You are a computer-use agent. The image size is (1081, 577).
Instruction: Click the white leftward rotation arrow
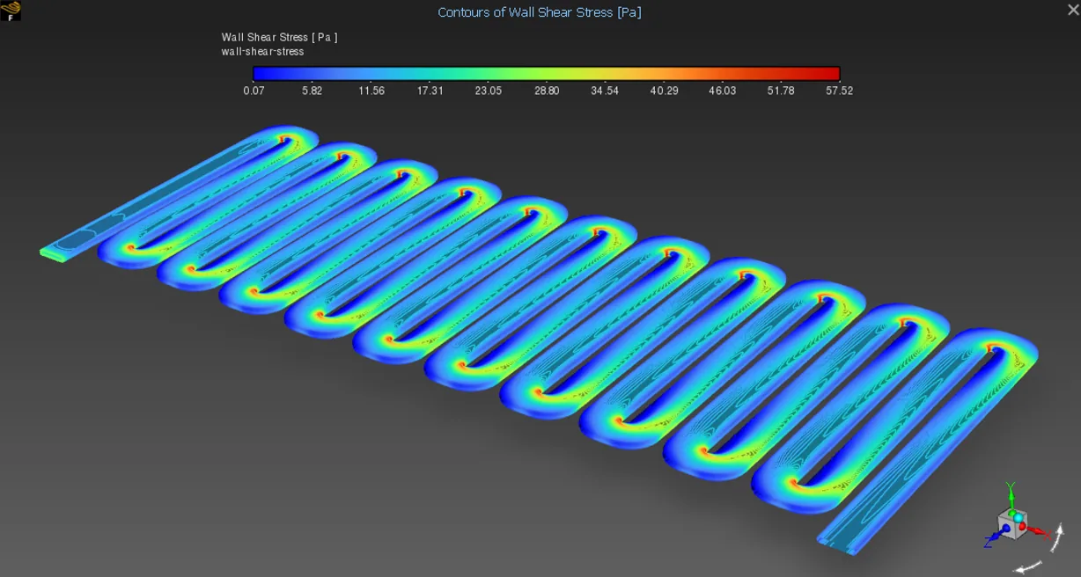pos(1026,566)
